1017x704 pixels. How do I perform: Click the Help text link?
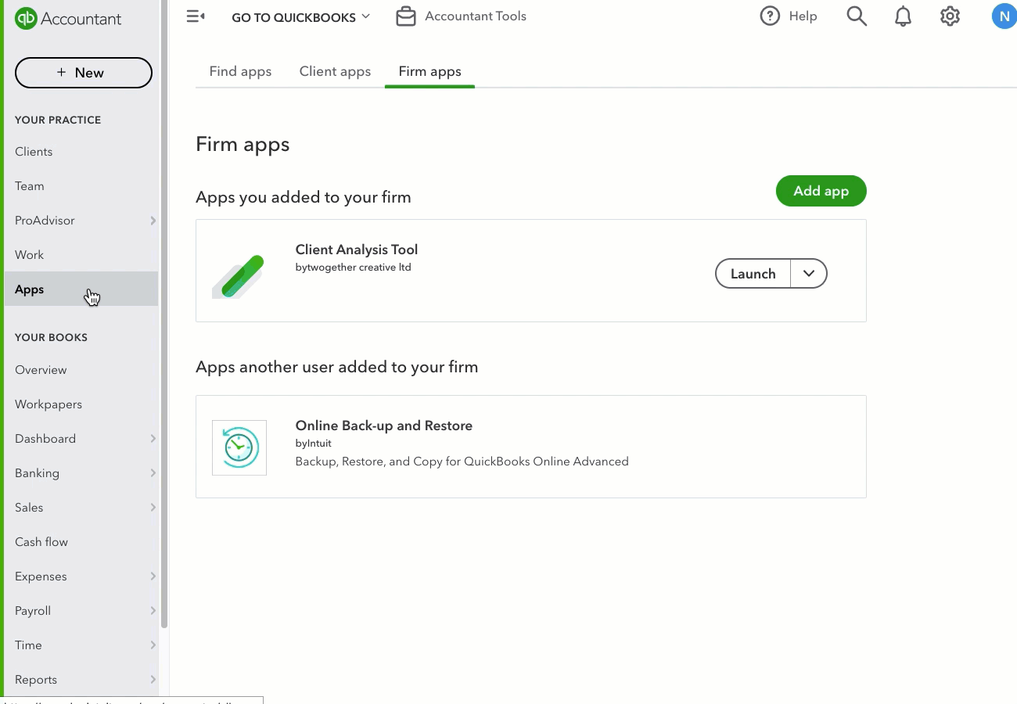point(803,16)
